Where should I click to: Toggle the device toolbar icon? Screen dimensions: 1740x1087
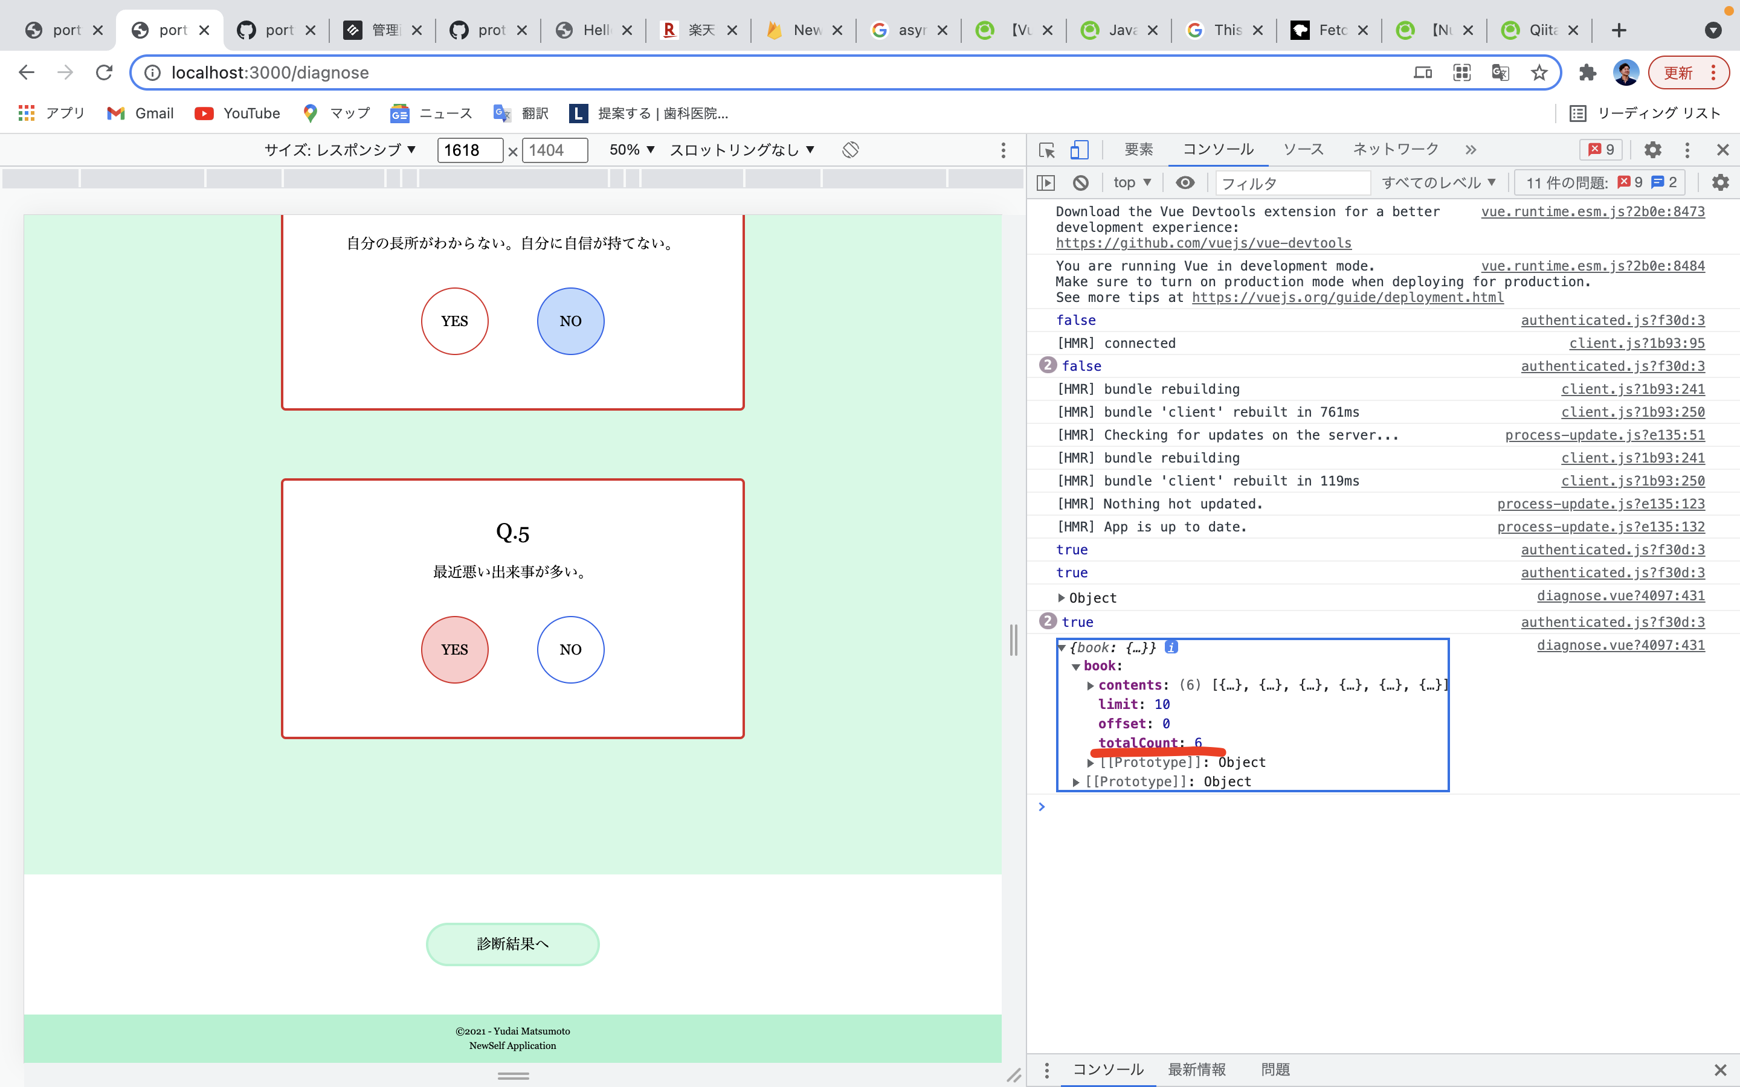(x=1079, y=150)
